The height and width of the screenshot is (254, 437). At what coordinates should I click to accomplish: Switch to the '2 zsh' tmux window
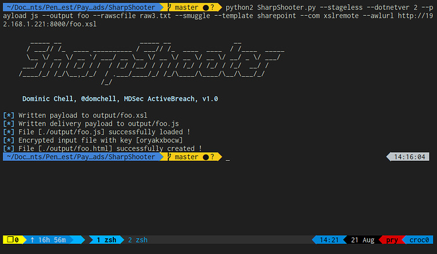(x=137, y=240)
